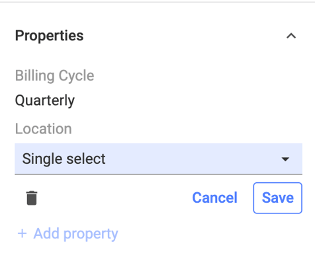Delete the Location property with trash icon

coord(32,198)
